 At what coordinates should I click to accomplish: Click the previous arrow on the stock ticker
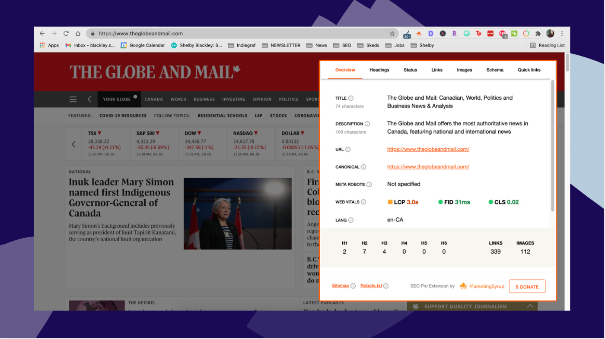[x=73, y=144]
